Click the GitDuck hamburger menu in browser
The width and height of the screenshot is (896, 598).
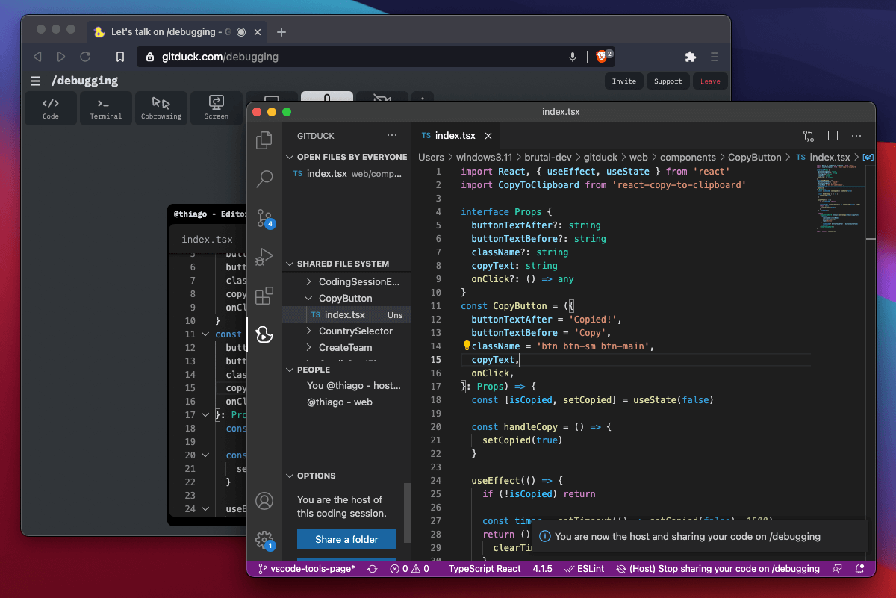(36, 81)
